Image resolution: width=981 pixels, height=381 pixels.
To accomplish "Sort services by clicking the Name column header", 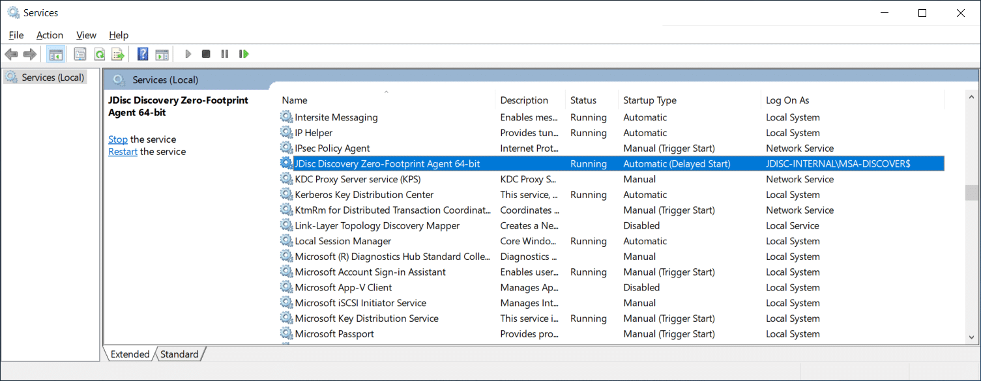I will (295, 100).
